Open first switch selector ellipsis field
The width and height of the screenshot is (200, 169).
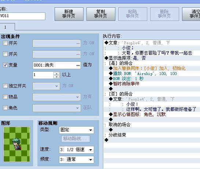click(57, 43)
